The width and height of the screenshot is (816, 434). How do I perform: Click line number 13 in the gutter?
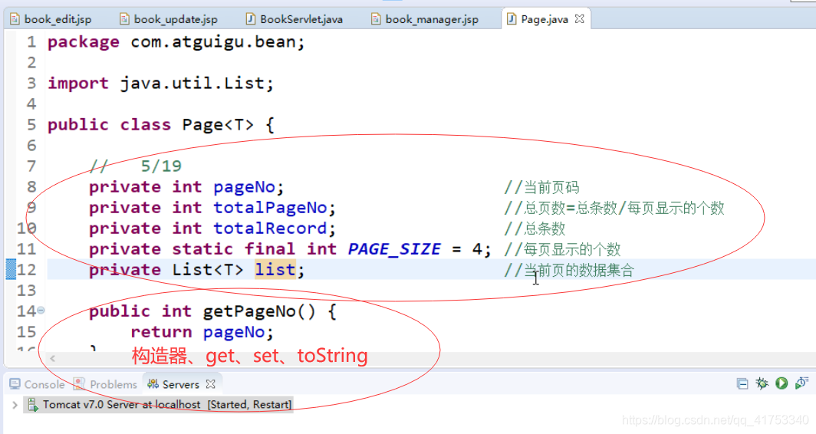point(27,291)
